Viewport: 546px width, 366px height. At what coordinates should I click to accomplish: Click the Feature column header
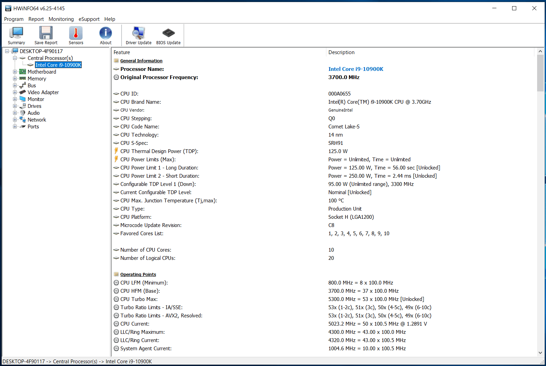click(x=219, y=52)
